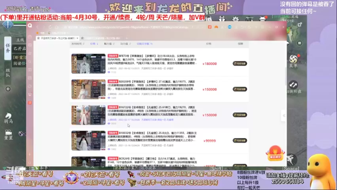The image size is (337, 190).
Task: Click the buy button for the B20208 listing
Action: 240,89
